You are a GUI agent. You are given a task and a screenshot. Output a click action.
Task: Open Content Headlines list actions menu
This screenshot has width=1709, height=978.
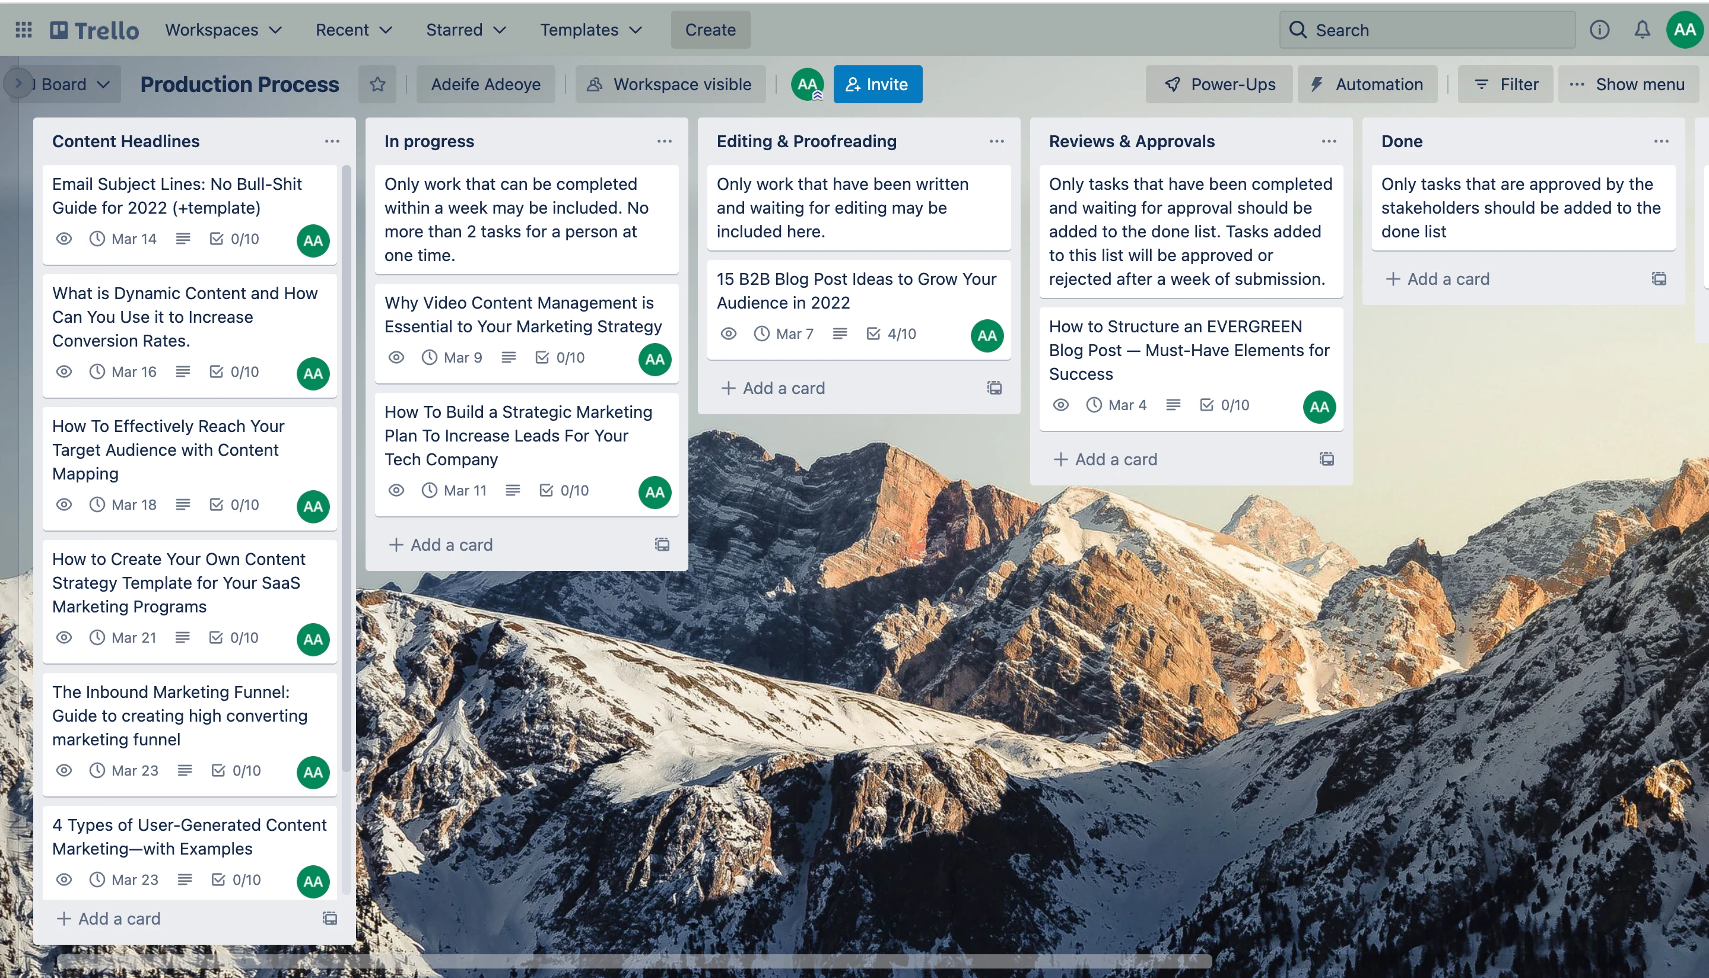pos(332,141)
